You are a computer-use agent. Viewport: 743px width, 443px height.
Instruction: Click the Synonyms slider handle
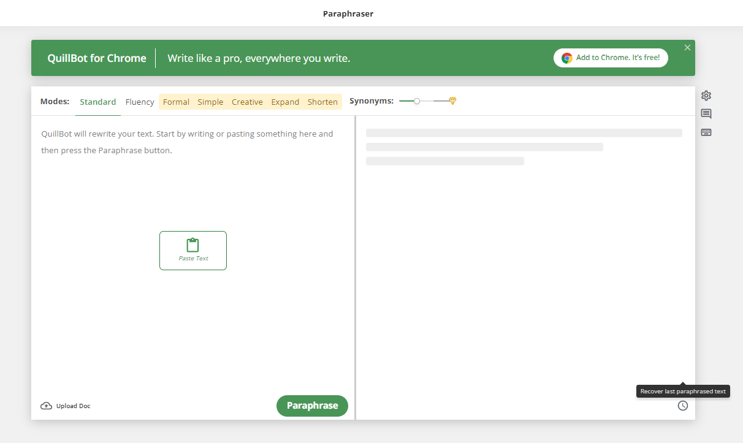pyautogui.click(x=417, y=101)
